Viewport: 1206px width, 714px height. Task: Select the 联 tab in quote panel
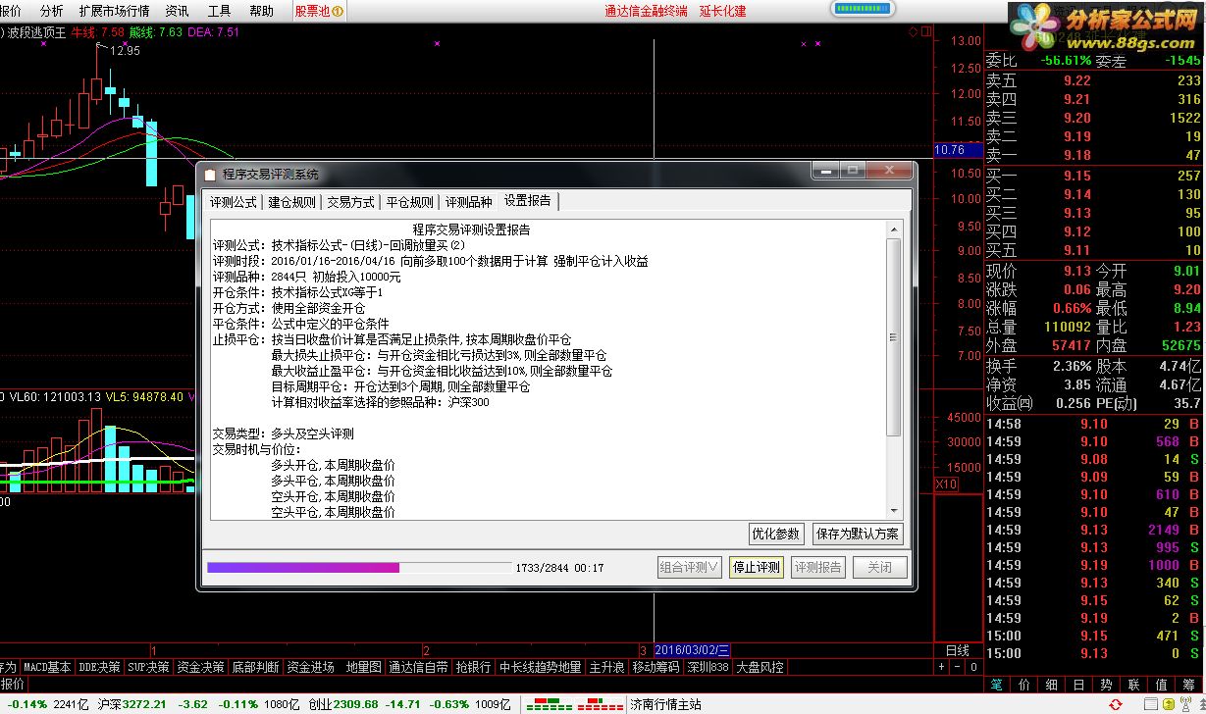click(1134, 685)
